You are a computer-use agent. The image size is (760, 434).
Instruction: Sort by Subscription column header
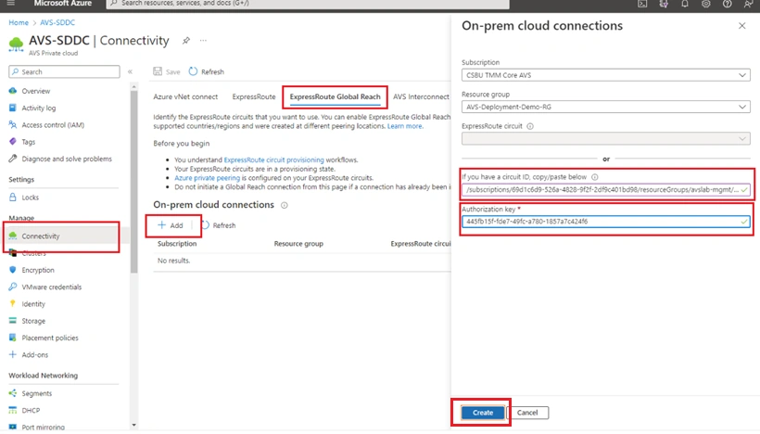(x=177, y=244)
